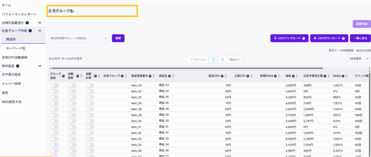Collapse the 広告グループ作成 sidebar section
371x157 pixels.
coord(40,31)
